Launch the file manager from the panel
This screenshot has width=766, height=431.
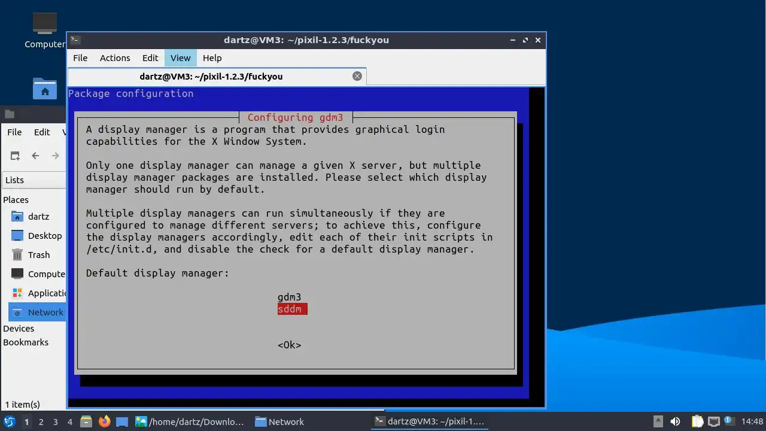[x=86, y=421]
